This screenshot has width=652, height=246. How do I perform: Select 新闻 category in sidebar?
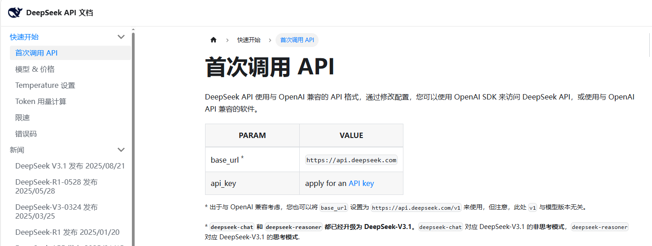17,150
